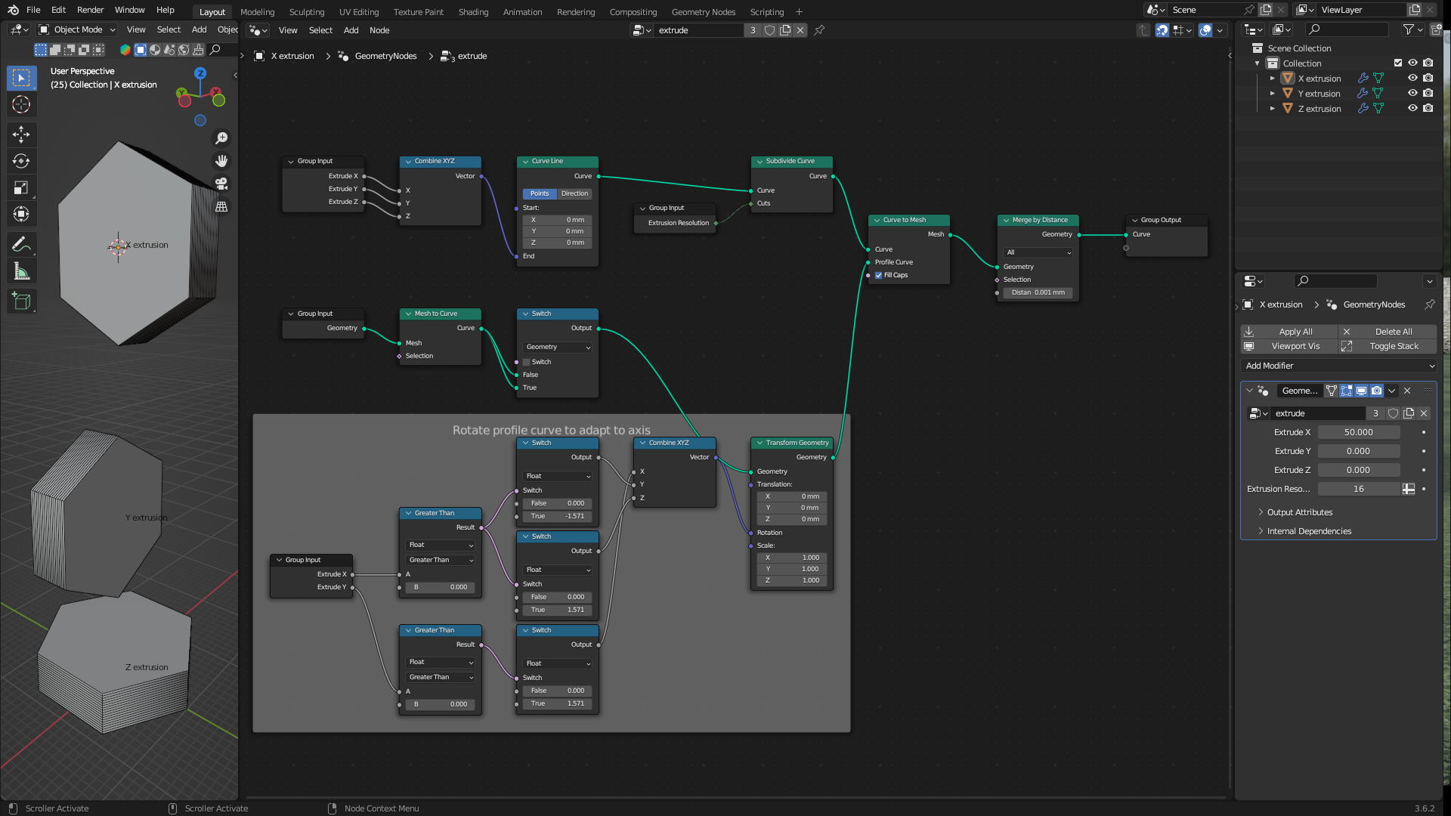Click Extrusion Resolution value 16 slider

[1358, 489]
